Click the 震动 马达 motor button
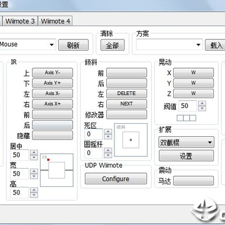This screenshot has width=225, height=225. point(194,181)
